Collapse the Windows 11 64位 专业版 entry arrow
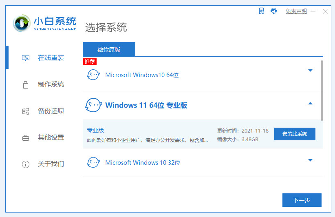Screen dimensions: 335x217 [x=310, y=104]
